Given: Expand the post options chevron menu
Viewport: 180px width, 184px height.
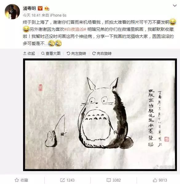Looking at the screenshot, I should 175,6.
